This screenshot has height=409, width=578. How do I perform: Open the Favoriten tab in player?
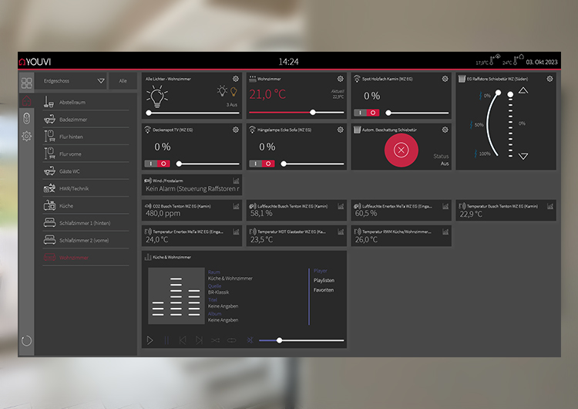coord(324,290)
